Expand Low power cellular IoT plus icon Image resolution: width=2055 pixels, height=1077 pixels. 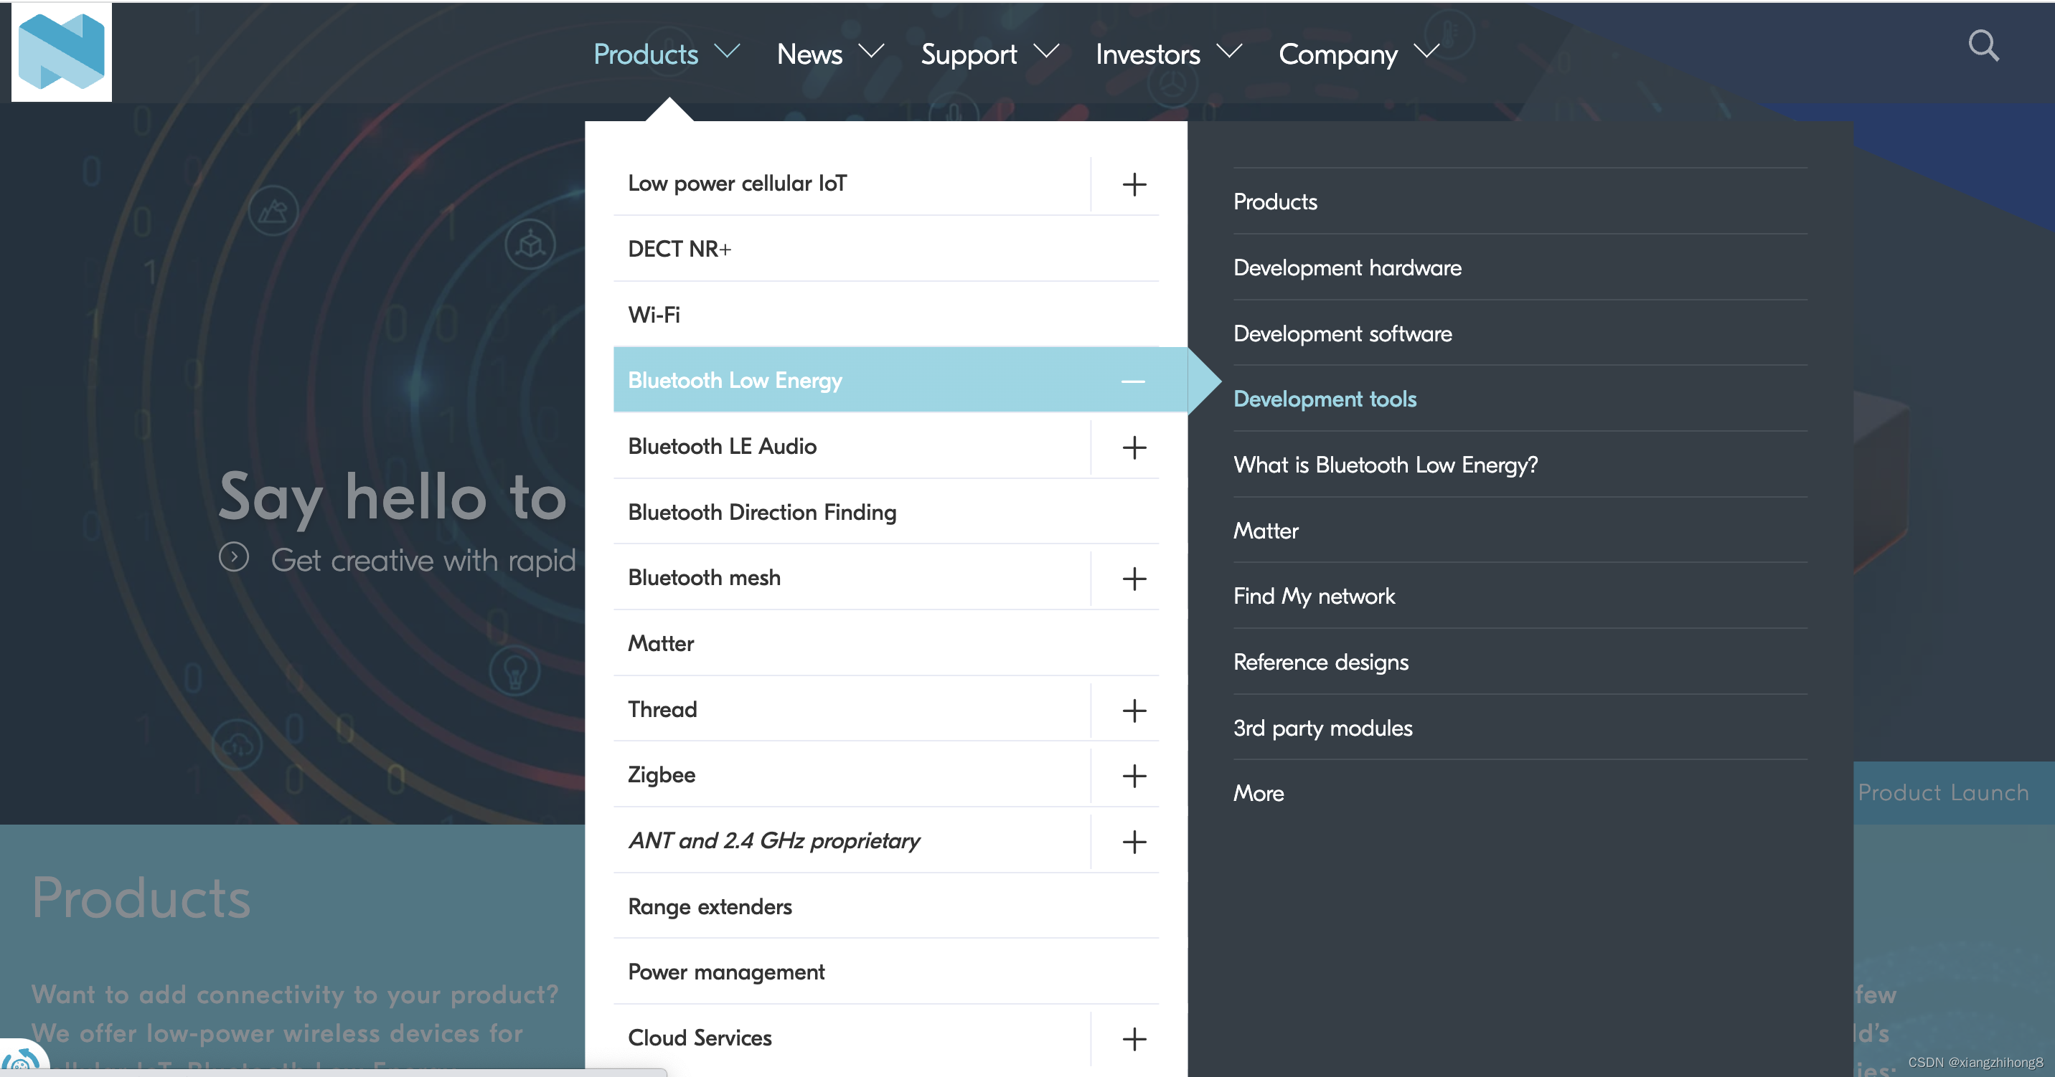(x=1134, y=184)
